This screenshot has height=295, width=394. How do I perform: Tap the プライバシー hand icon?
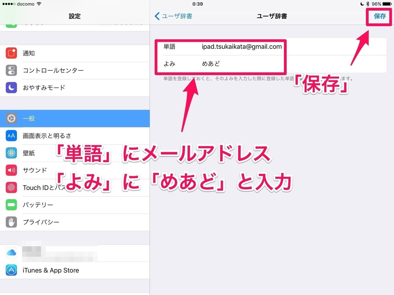point(11,222)
